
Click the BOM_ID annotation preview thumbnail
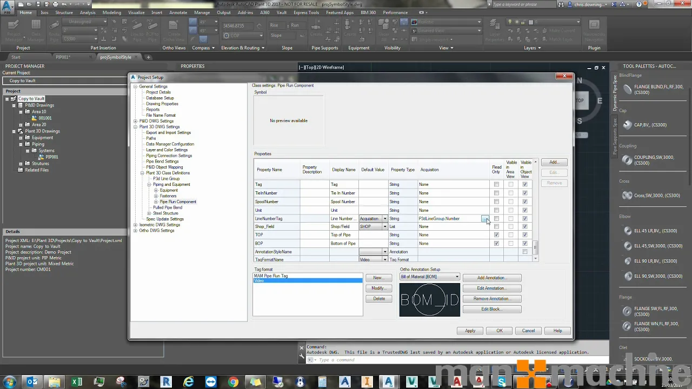tap(430, 300)
